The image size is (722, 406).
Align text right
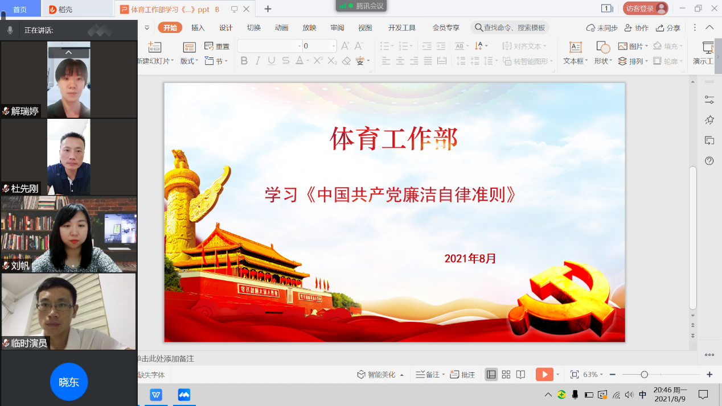point(414,61)
